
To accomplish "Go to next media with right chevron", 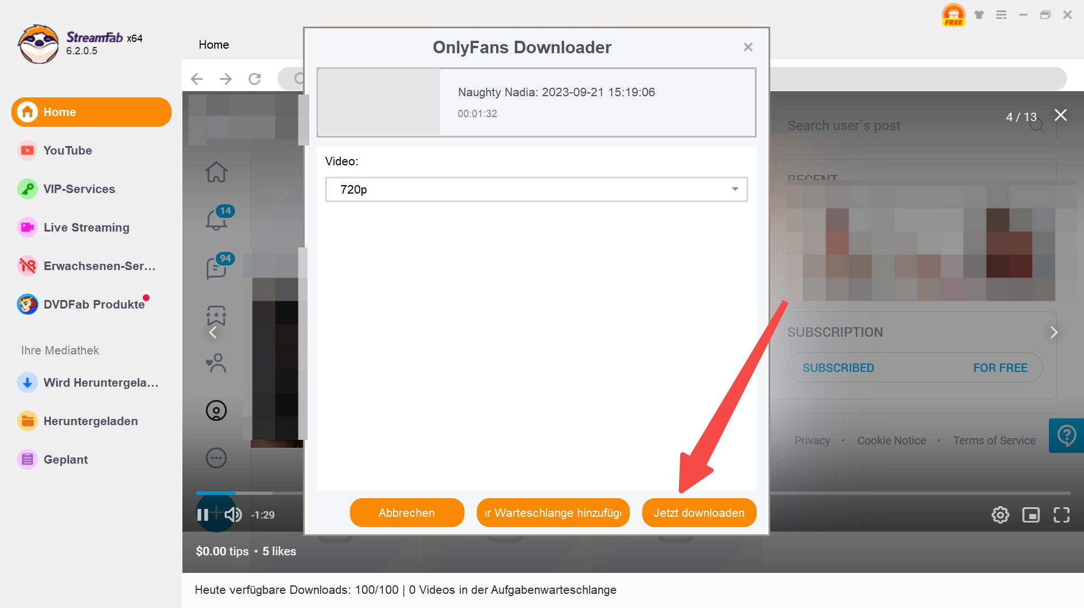I will [1053, 332].
